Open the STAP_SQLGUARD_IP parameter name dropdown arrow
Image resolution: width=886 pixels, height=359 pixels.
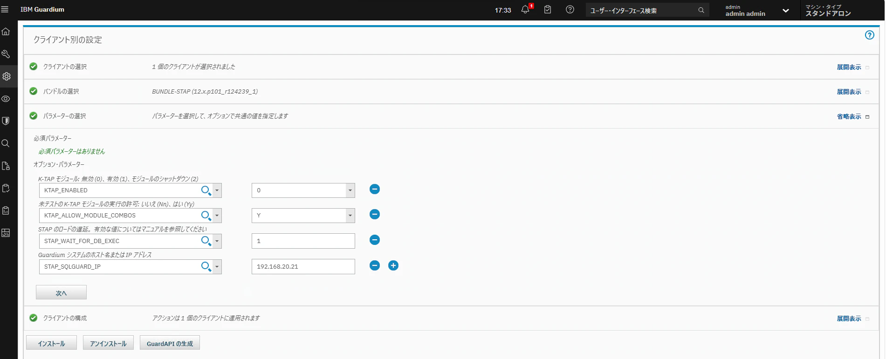tap(217, 267)
